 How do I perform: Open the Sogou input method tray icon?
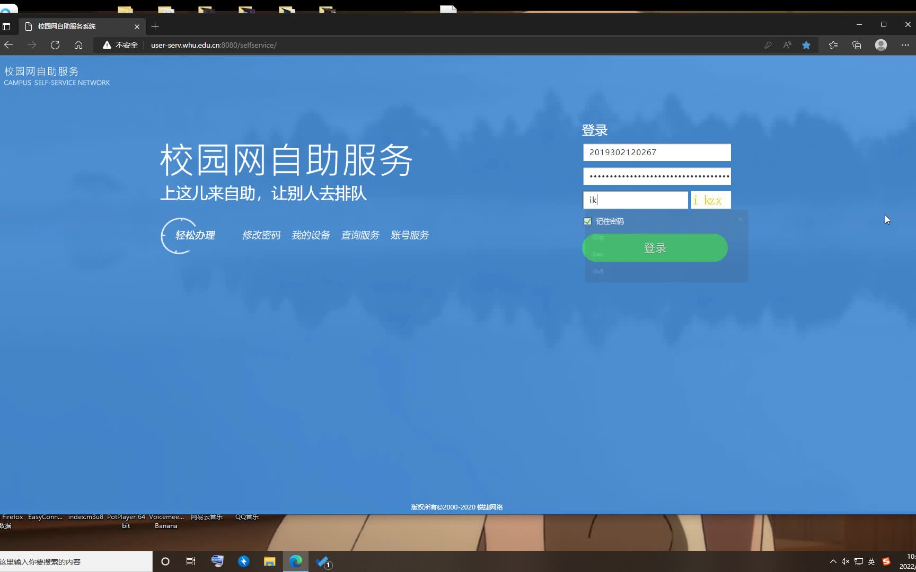[x=886, y=561]
